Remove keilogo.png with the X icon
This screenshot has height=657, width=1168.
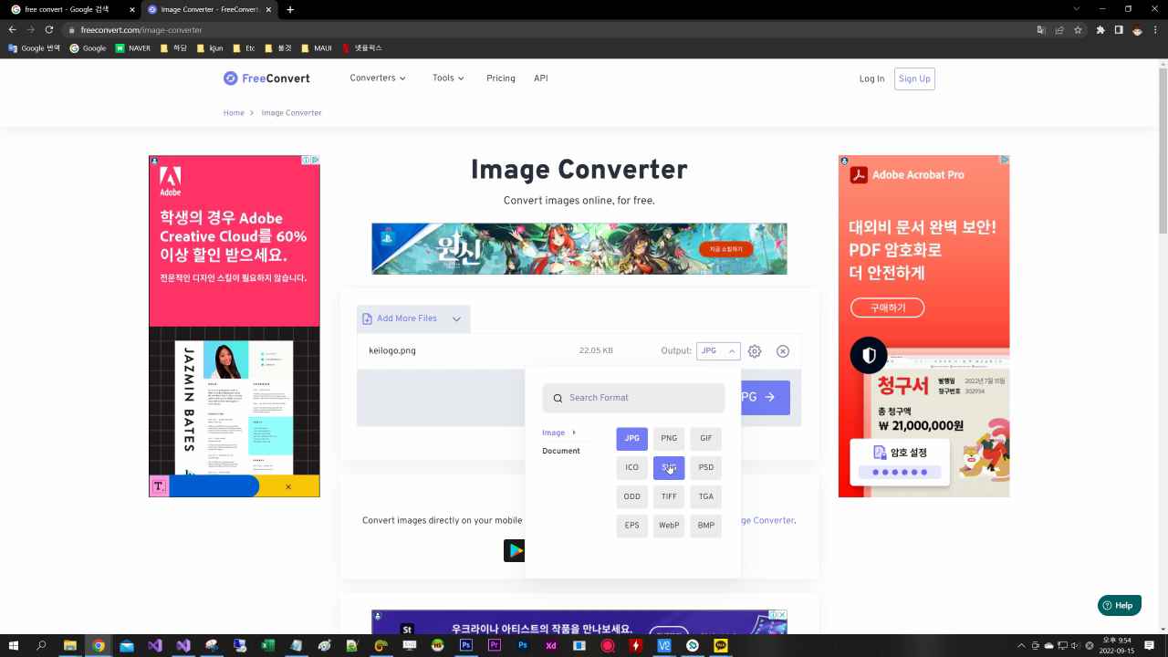pos(783,351)
